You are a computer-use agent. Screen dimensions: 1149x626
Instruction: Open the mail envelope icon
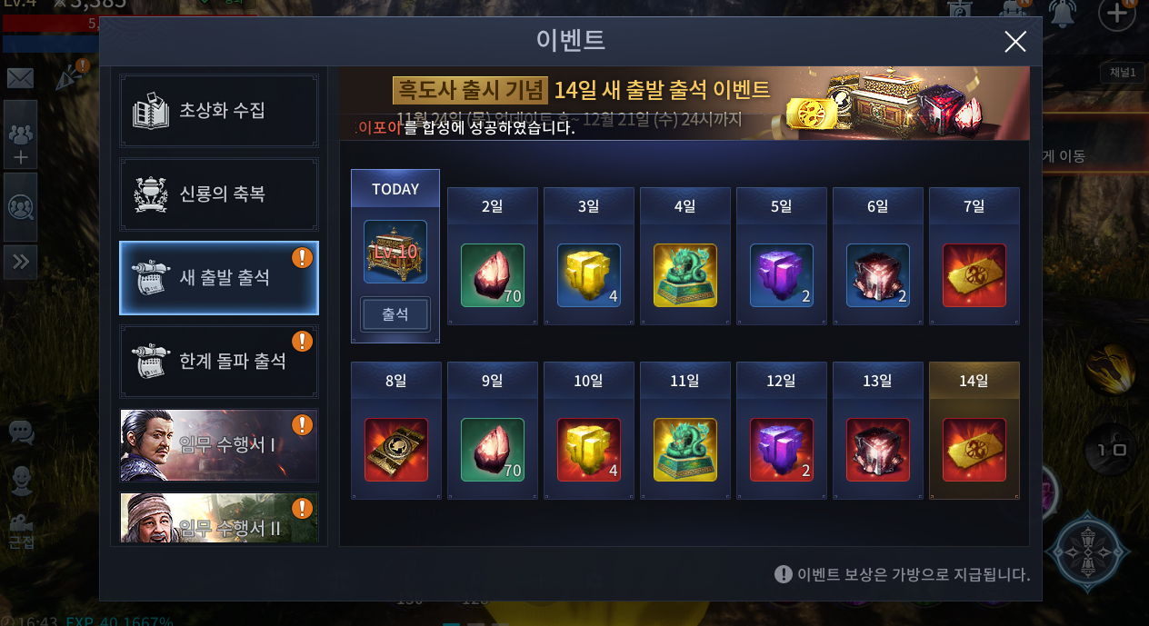pyautogui.click(x=20, y=78)
